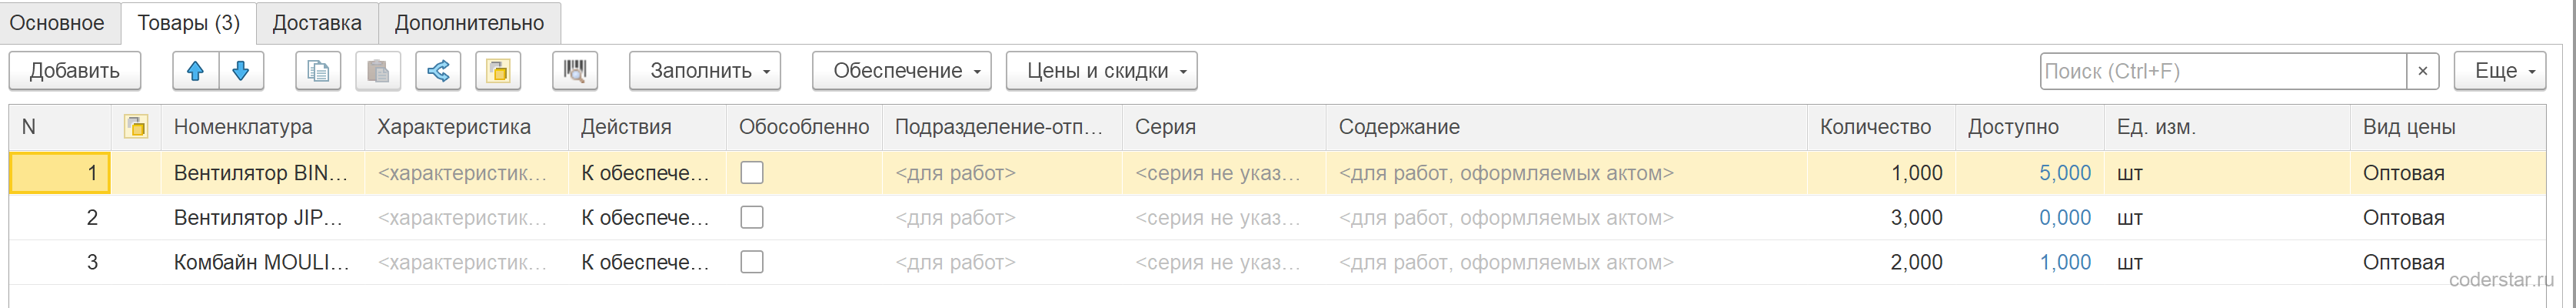
Task: Click the yellow package toolbar icon
Action: (x=498, y=71)
